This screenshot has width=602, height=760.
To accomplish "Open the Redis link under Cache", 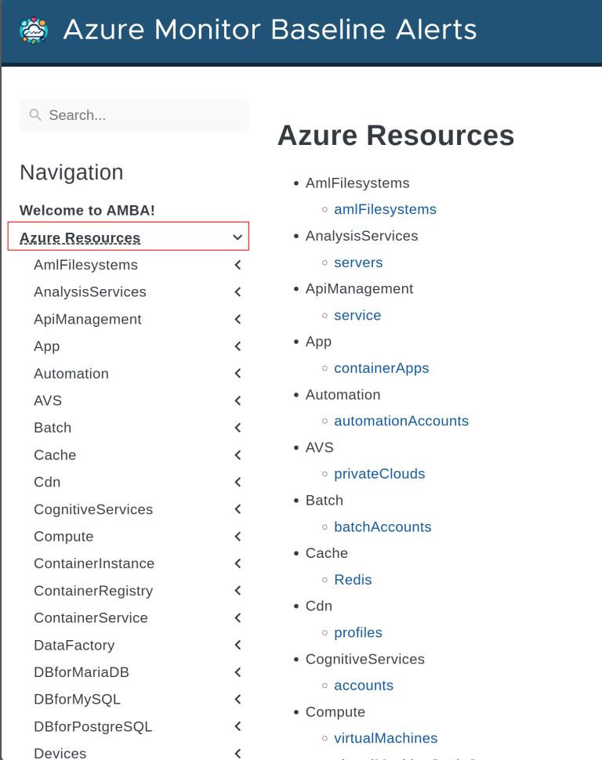I will tap(353, 579).
